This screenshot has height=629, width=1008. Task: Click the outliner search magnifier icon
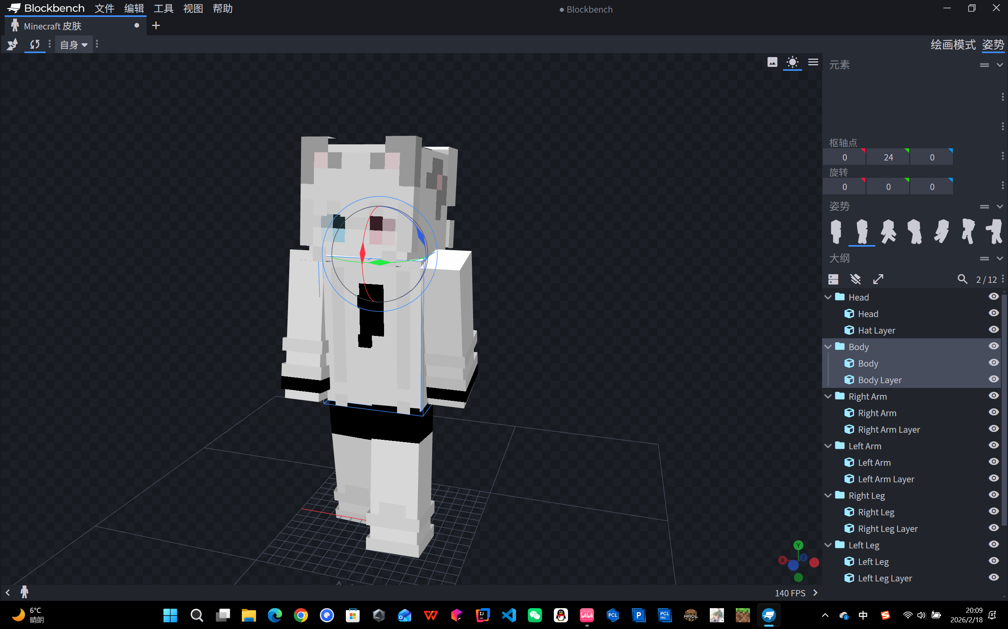[x=962, y=279]
